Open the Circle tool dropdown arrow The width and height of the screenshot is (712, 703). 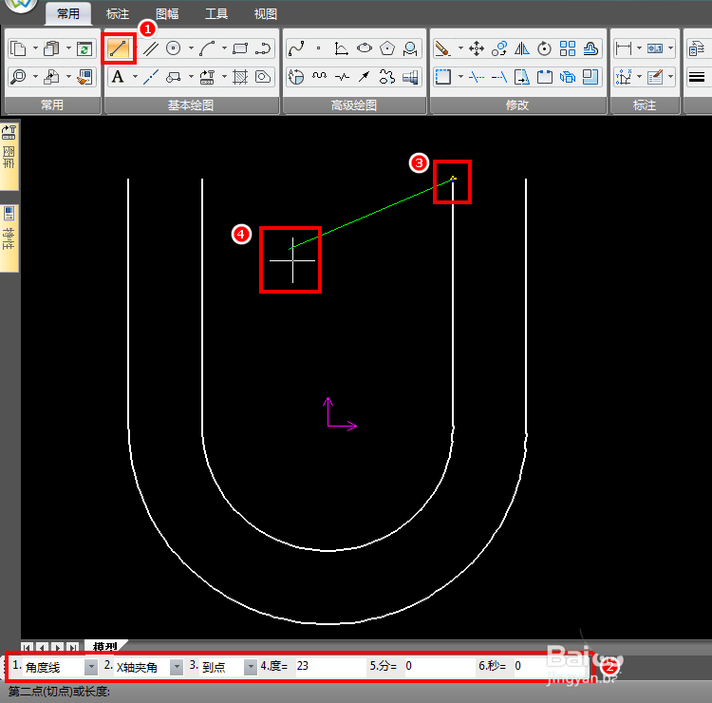tap(191, 48)
